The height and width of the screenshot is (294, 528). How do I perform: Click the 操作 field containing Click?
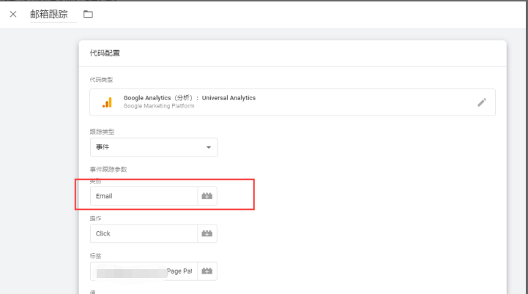[x=144, y=234]
